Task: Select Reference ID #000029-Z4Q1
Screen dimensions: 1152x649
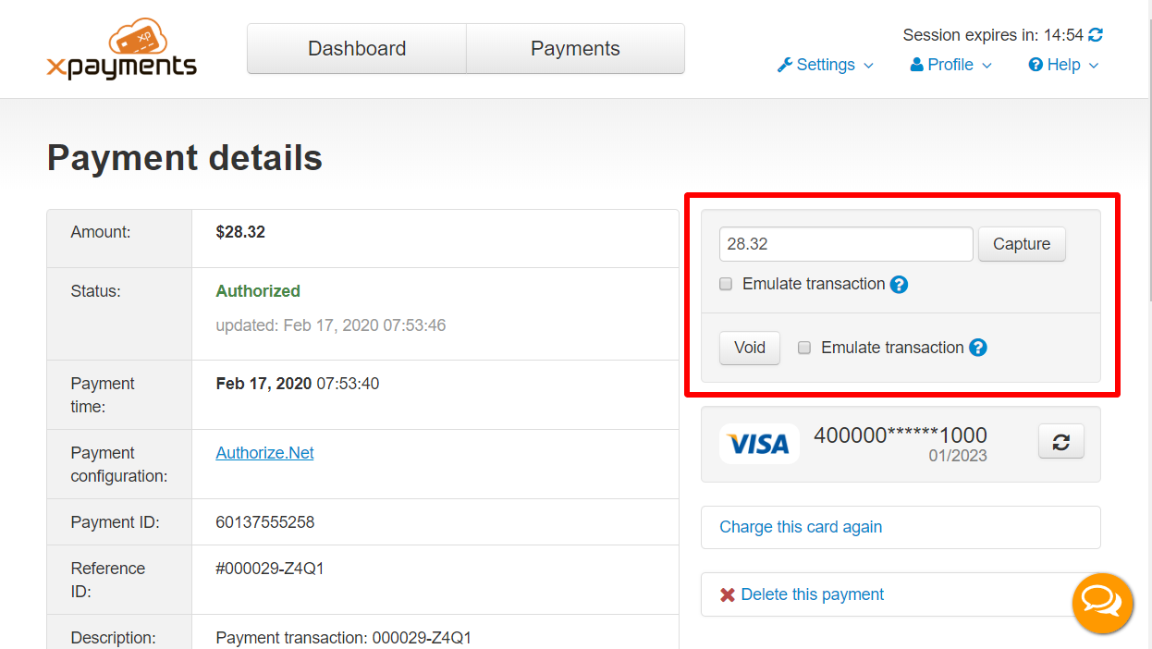Action: click(x=270, y=569)
